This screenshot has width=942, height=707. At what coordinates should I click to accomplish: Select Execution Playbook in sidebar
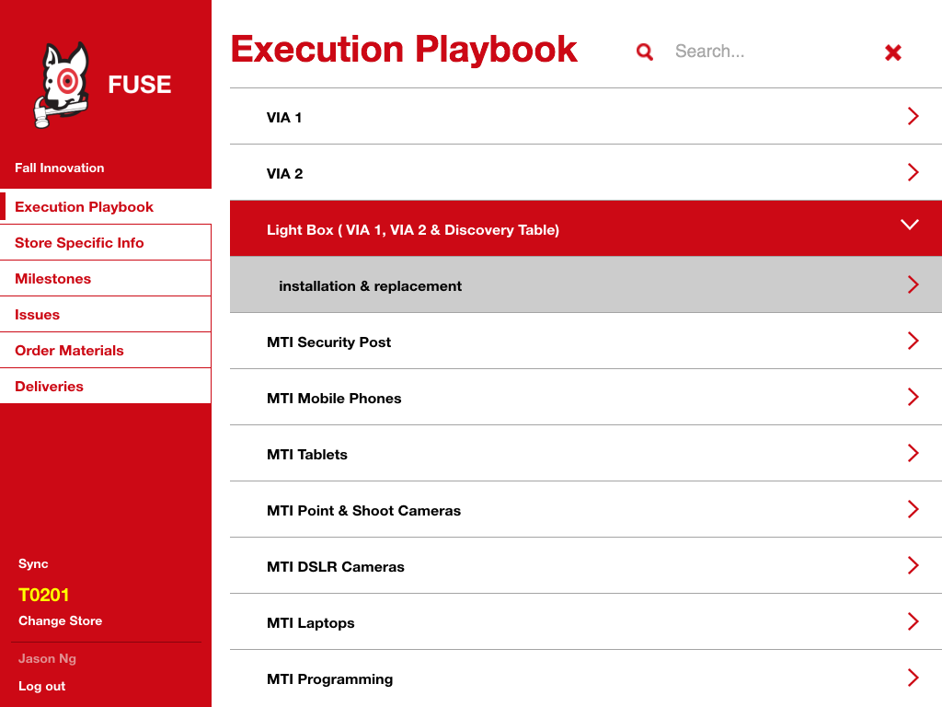click(x=106, y=207)
